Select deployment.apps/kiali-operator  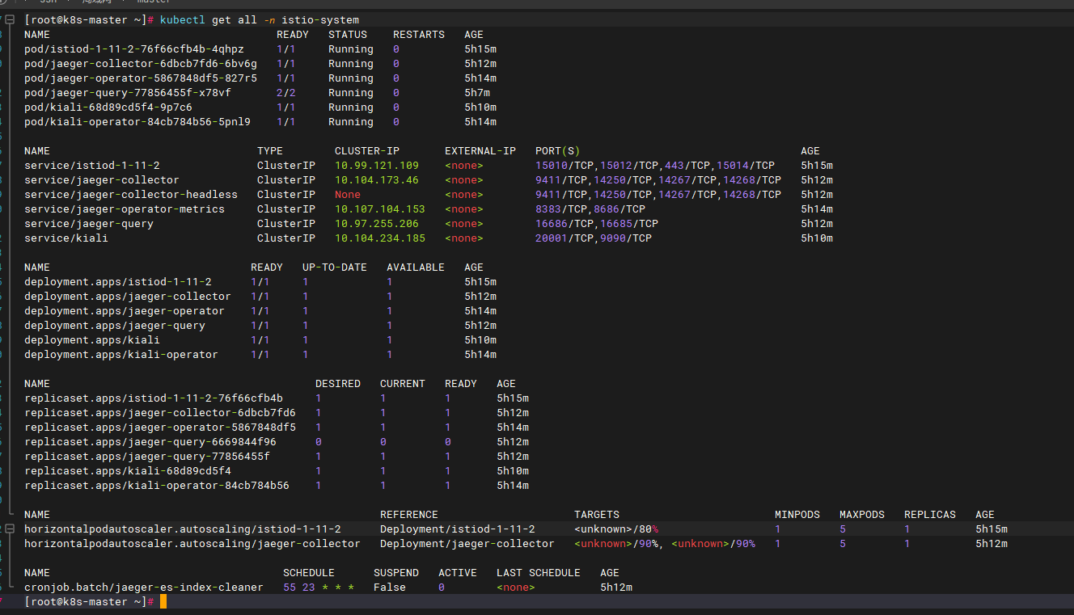pyautogui.click(x=121, y=354)
